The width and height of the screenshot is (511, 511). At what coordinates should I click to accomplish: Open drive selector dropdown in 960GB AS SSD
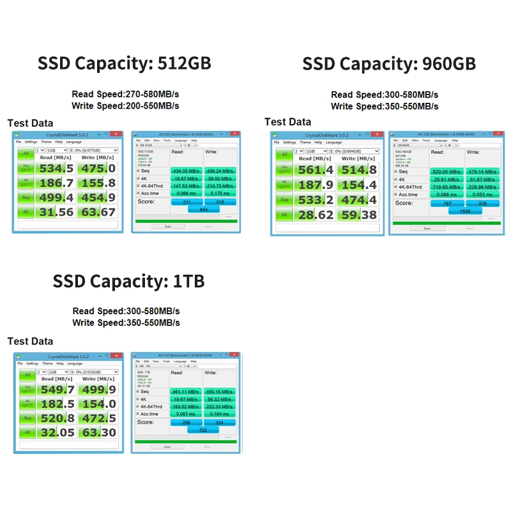pyautogui.click(x=417, y=146)
